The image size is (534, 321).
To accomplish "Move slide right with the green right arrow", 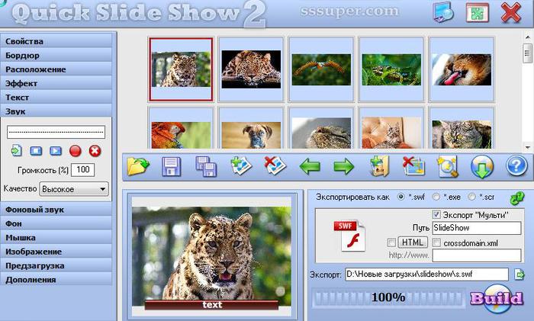I will (343, 167).
